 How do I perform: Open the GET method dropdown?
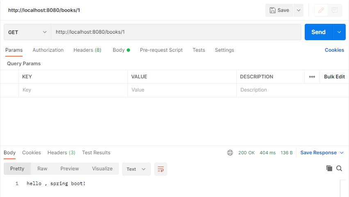coord(27,32)
